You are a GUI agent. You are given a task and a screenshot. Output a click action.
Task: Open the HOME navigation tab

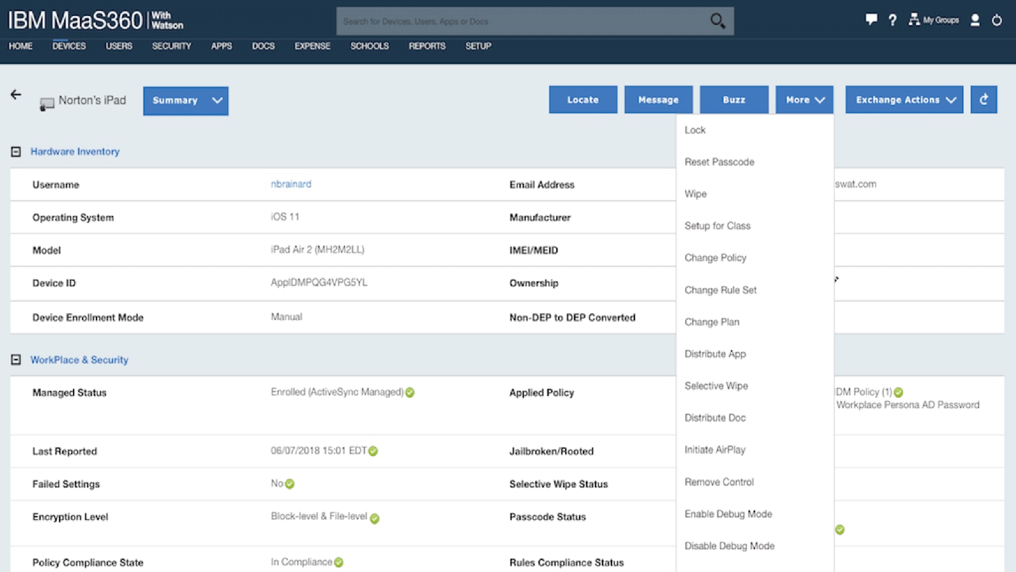pos(20,46)
